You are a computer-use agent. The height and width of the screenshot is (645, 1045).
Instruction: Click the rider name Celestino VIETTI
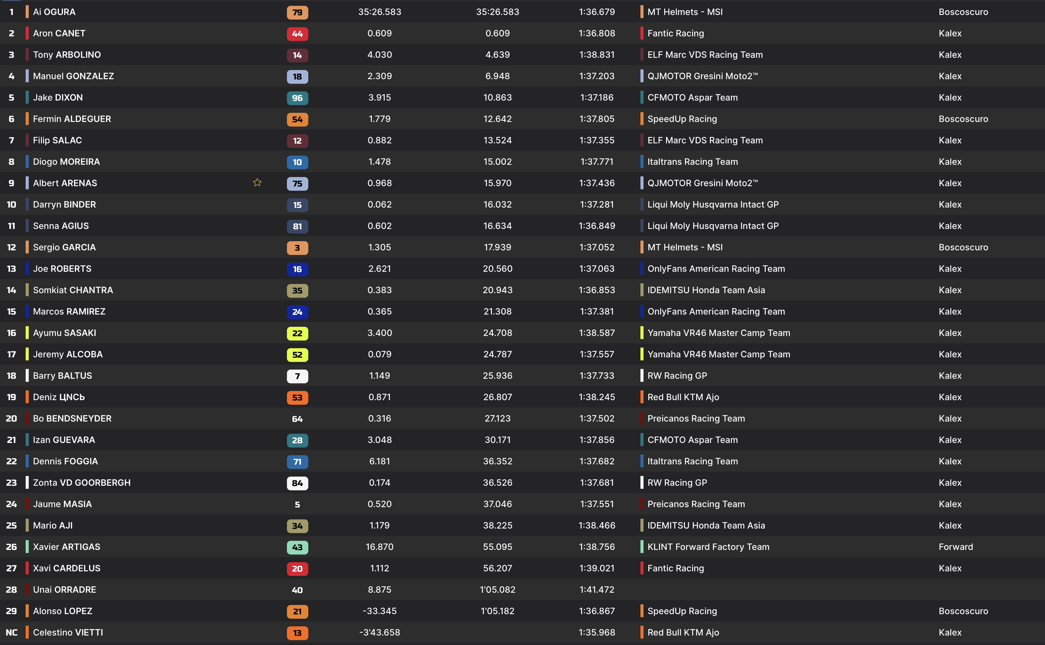(68, 632)
